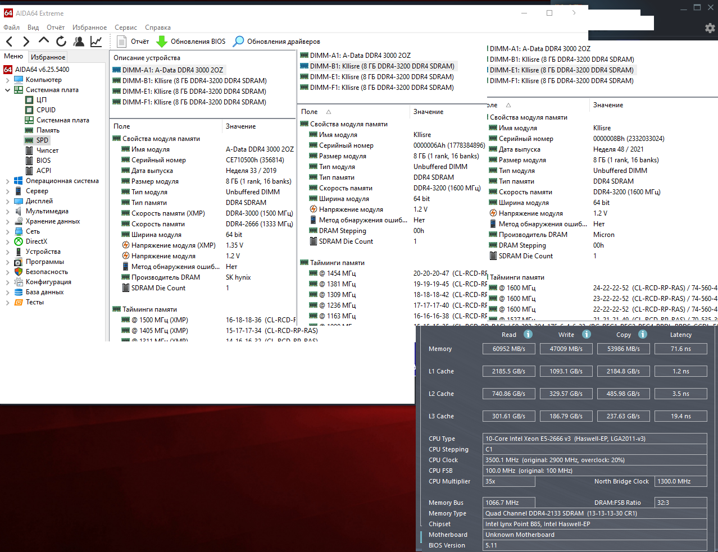Select the ЦП tree item

(x=36, y=100)
